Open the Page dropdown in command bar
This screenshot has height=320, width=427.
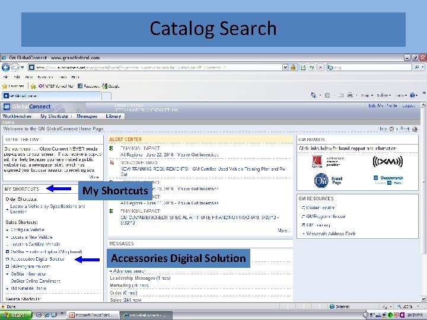tap(367, 95)
